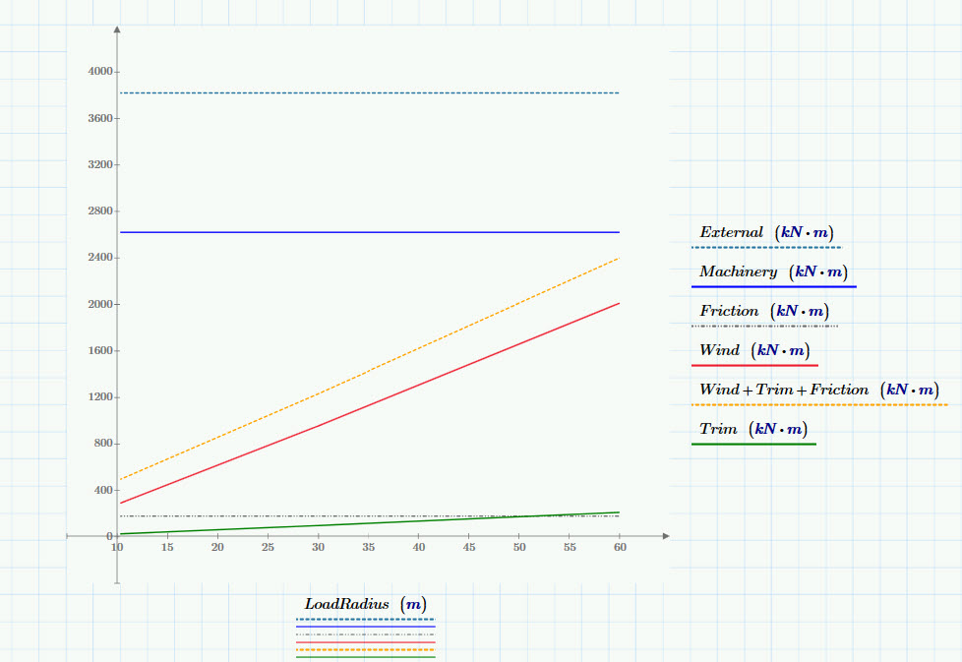The width and height of the screenshot is (962, 662).
Task: Click the 800 tick label on y-axis
Action: [x=103, y=444]
